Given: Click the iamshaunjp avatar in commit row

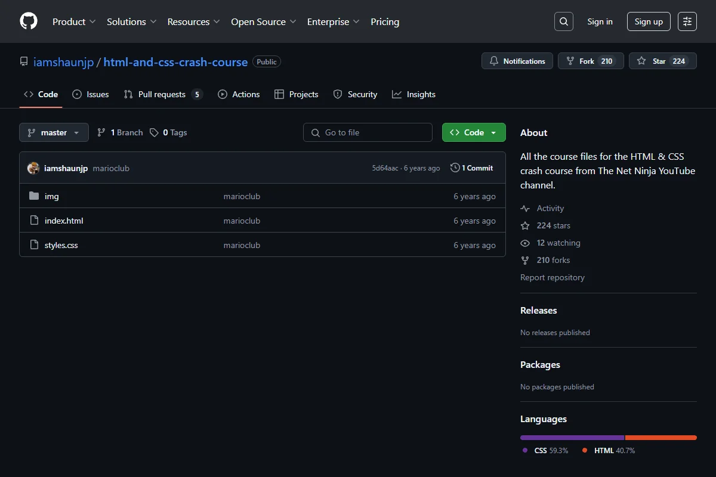Looking at the screenshot, I should click(x=33, y=168).
